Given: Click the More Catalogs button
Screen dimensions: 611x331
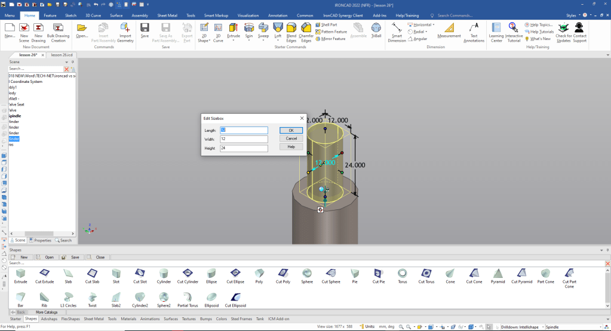Looking at the screenshot, I should [x=47, y=312].
